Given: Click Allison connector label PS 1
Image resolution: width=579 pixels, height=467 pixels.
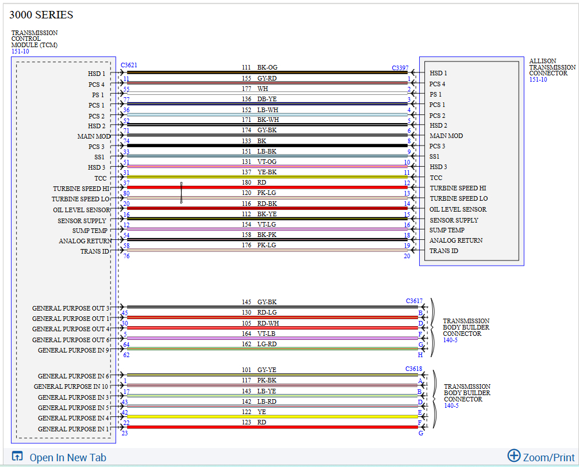Looking at the screenshot, I should click(x=435, y=94).
